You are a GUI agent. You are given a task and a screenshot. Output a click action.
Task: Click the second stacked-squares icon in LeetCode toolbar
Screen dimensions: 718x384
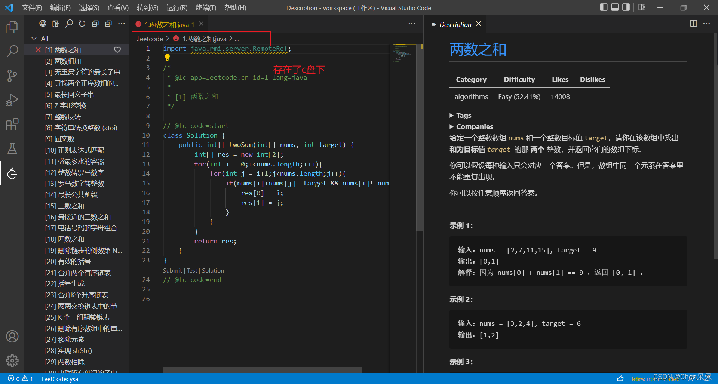108,24
